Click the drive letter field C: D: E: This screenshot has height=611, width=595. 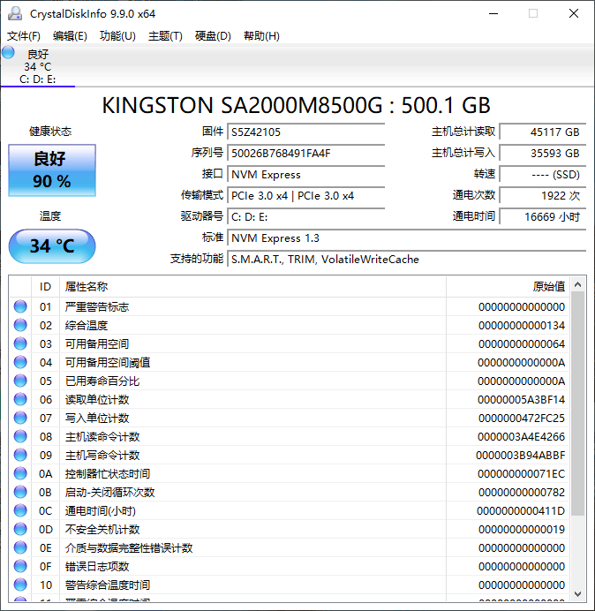pos(305,216)
